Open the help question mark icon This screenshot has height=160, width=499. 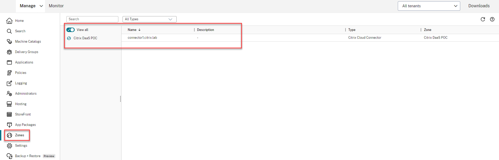[x=492, y=19]
